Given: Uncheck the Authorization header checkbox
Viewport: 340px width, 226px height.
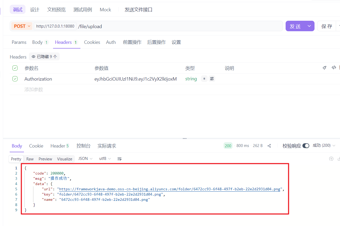Looking at the screenshot, I should click(x=15, y=79).
